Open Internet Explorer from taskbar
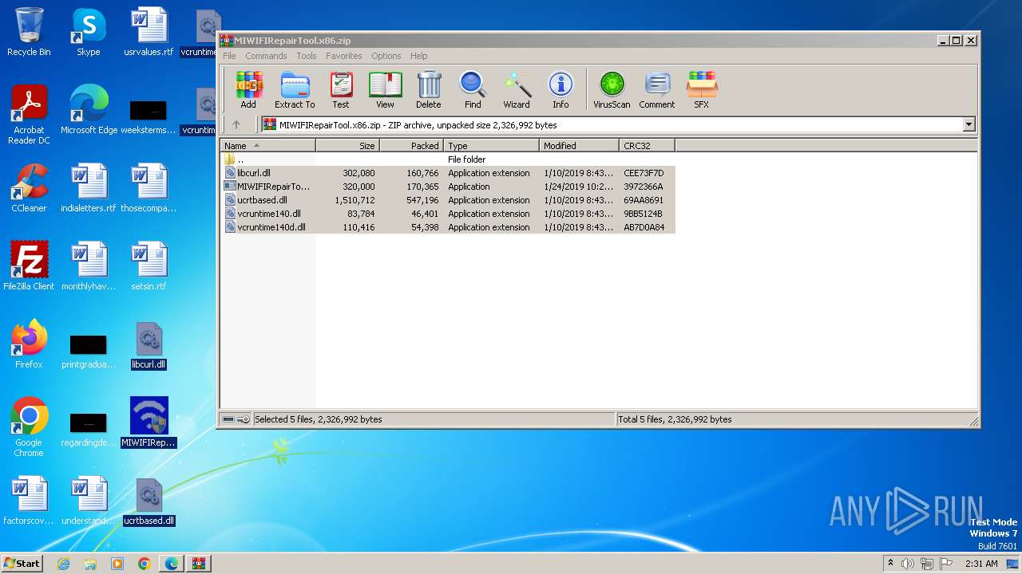 click(x=63, y=564)
